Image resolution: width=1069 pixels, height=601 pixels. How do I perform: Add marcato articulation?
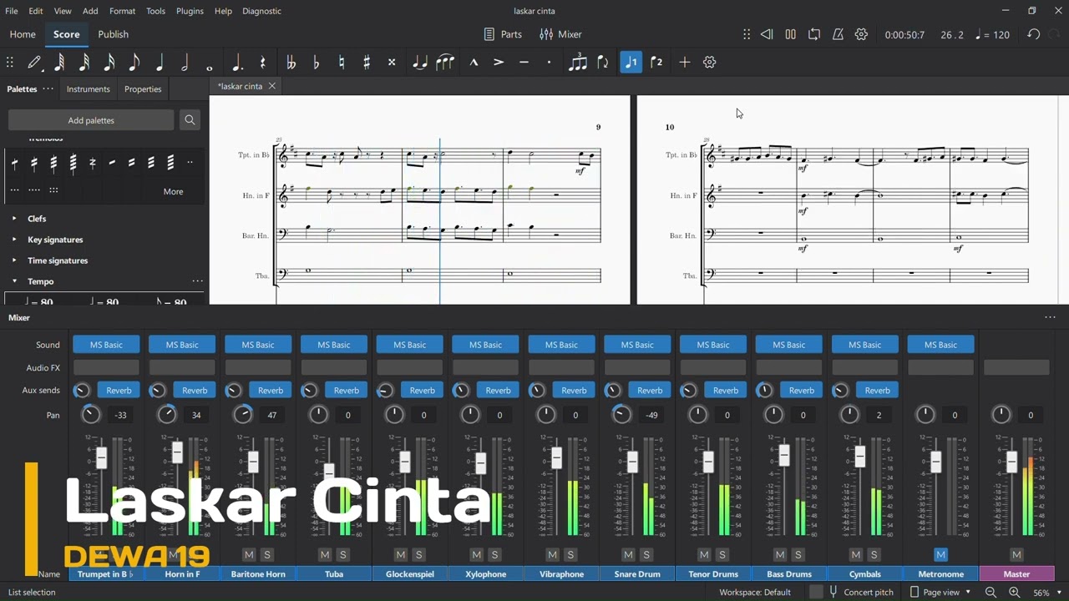(474, 63)
